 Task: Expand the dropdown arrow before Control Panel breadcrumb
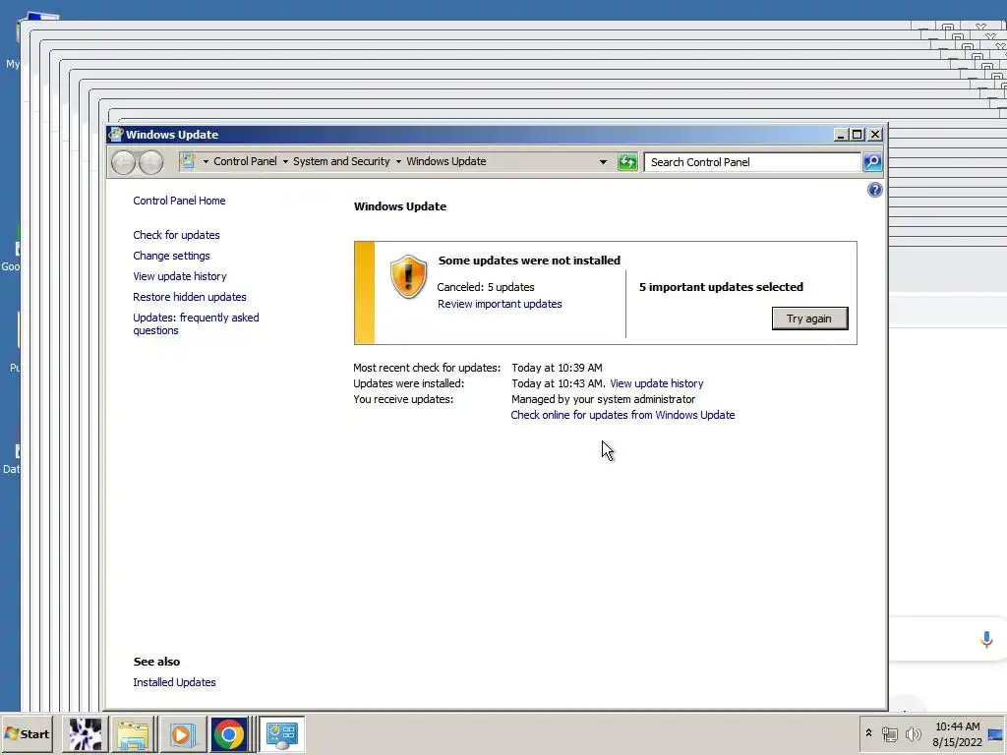tap(206, 162)
